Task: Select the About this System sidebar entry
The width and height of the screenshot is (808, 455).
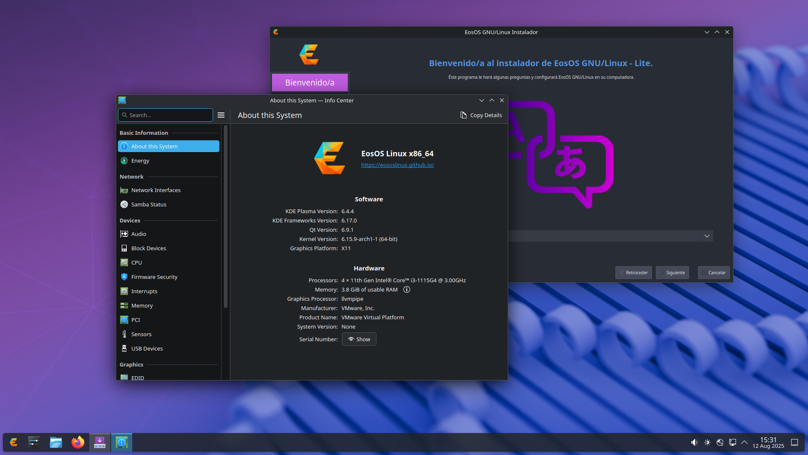Action: pyautogui.click(x=154, y=146)
